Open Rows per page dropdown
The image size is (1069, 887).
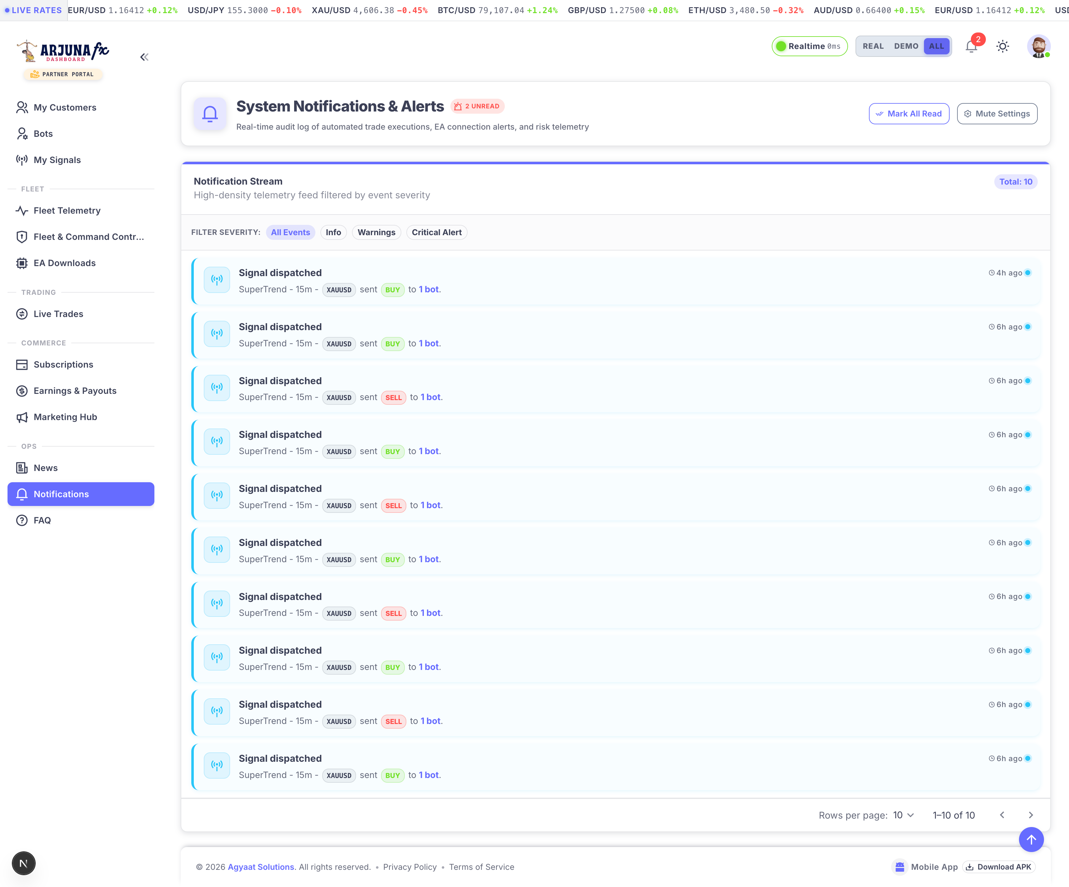coord(904,815)
